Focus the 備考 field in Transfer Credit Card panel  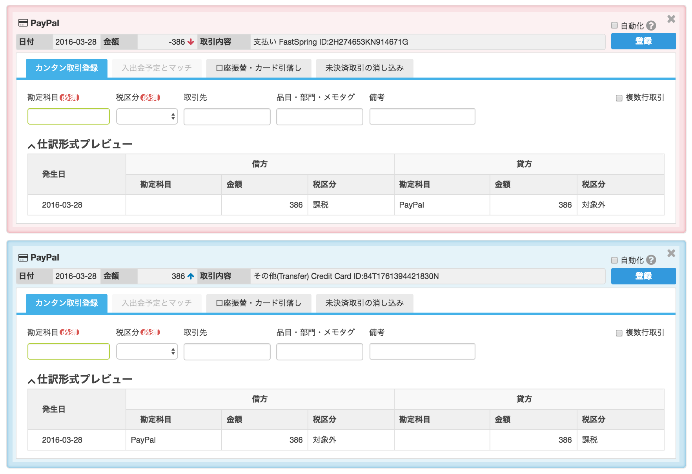click(422, 351)
